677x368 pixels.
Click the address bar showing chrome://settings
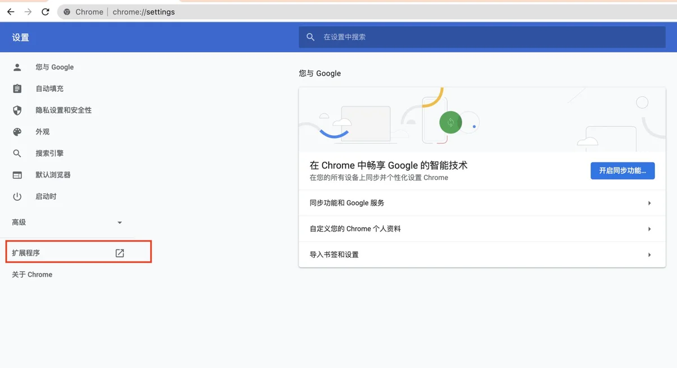pos(367,12)
